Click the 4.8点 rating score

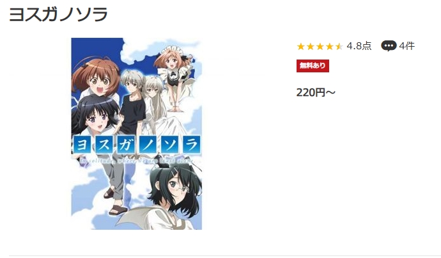pos(359,46)
